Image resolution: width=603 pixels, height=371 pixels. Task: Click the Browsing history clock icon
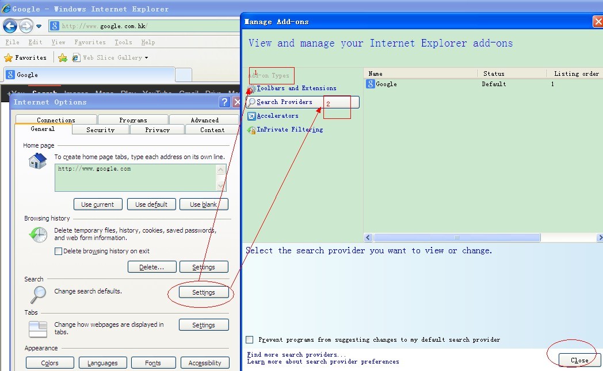coord(38,234)
